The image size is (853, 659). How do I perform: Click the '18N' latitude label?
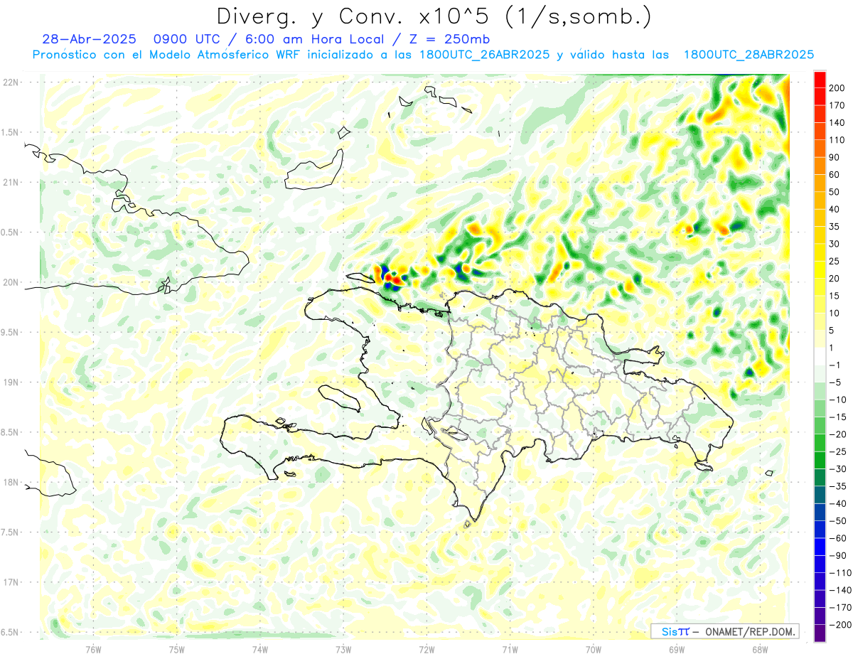pos(11,482)
